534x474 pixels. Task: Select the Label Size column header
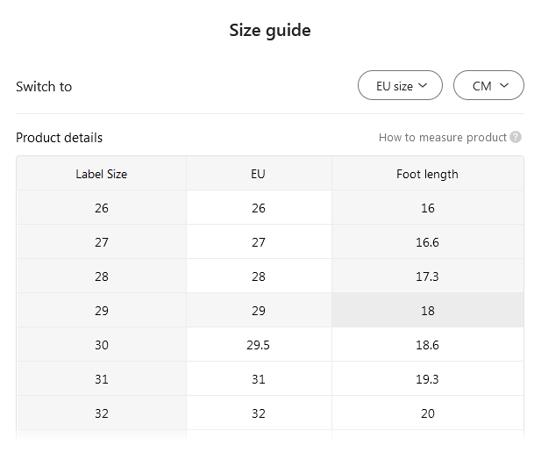point(102,174)
